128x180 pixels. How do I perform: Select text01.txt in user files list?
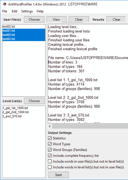point(24,31)
